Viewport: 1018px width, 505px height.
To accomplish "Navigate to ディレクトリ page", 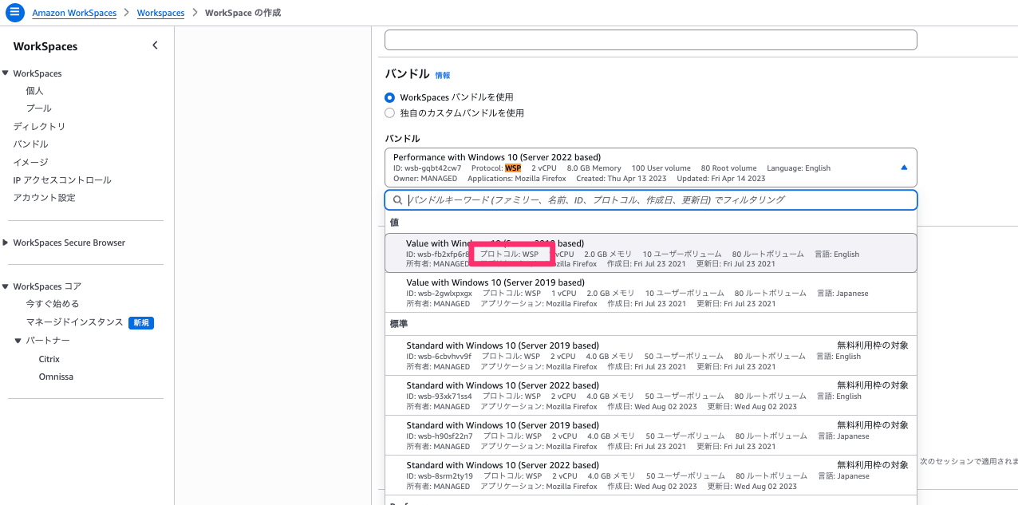I will coord(39,127).
